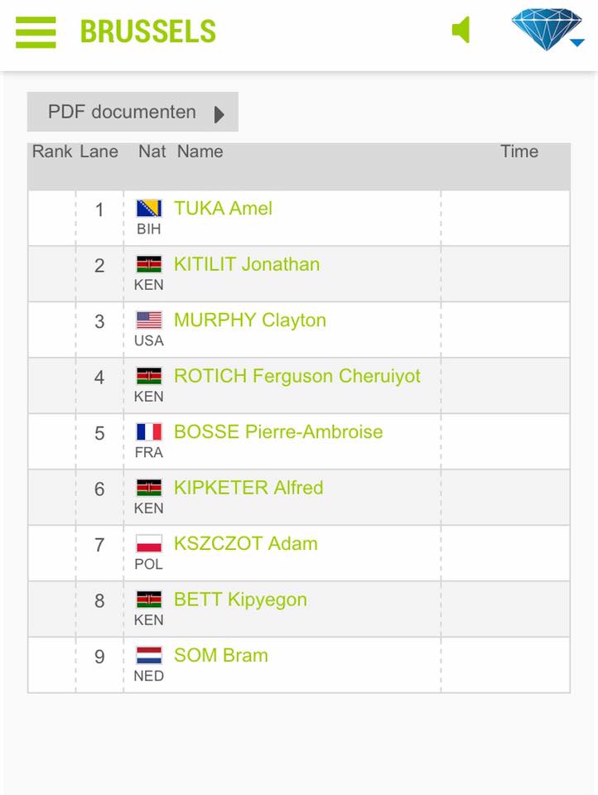Click the France flag icon
Image resolution: width=598 pixels, height=795 pixels.
[149, 432]
